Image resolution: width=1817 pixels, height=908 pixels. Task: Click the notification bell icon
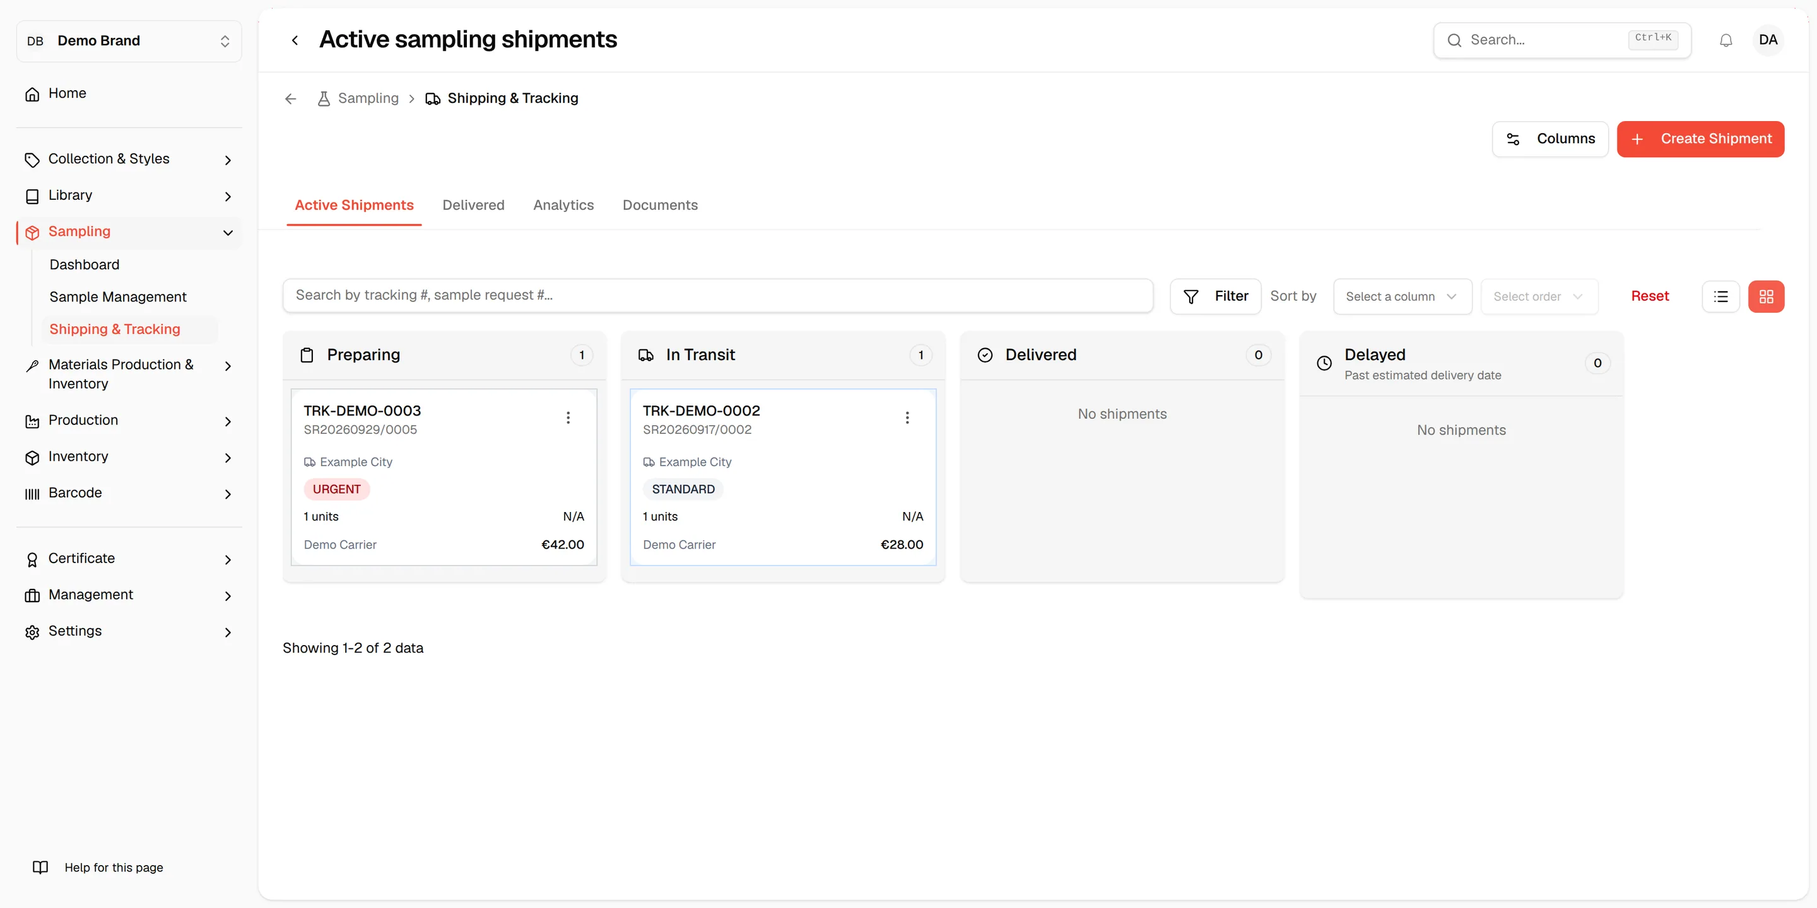click(x=1726, y=40)
